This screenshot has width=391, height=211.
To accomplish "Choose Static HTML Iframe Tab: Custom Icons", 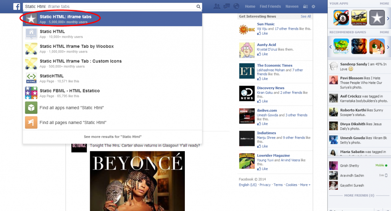I will tap(113, 63).
